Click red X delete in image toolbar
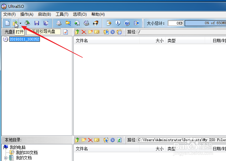This screenshot has width=226, height=161. (84, 32)
